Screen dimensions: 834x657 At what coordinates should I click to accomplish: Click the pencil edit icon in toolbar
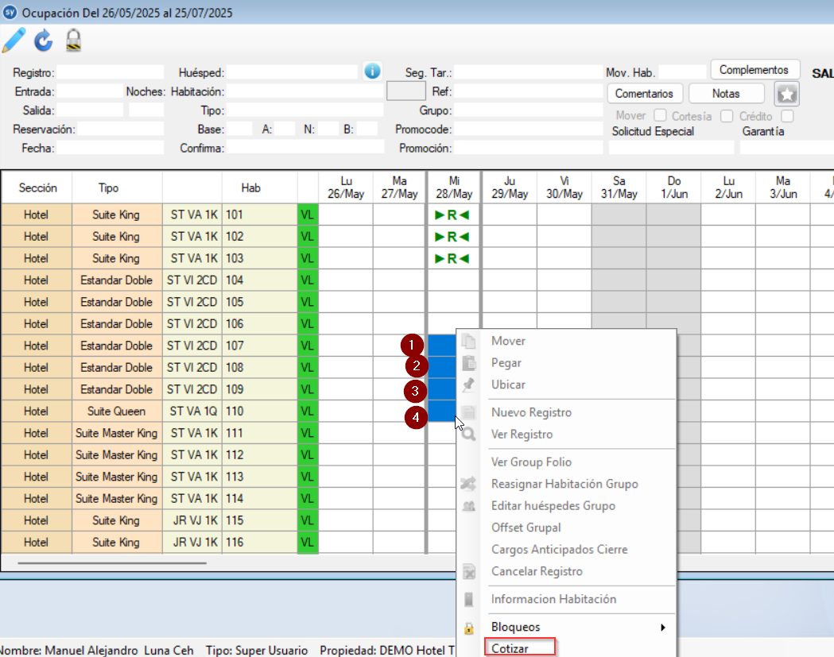pos(14,40)
